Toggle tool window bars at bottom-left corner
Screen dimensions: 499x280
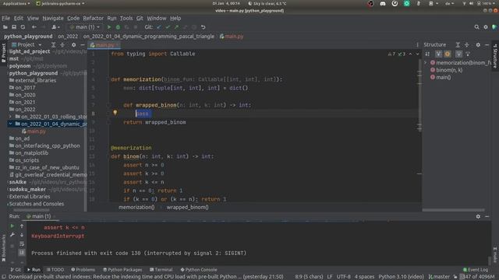tap(3, 277)
